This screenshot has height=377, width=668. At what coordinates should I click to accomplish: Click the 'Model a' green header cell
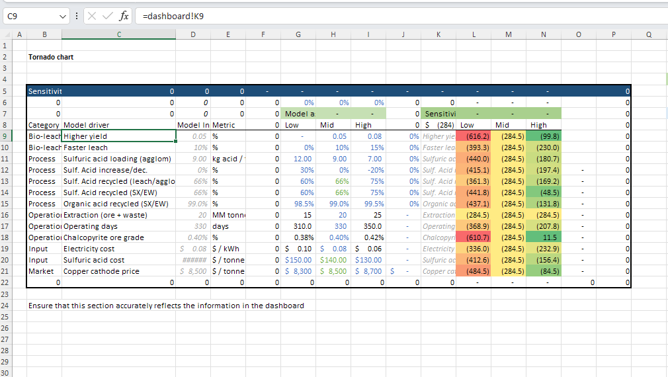click(x=298, y=114)
